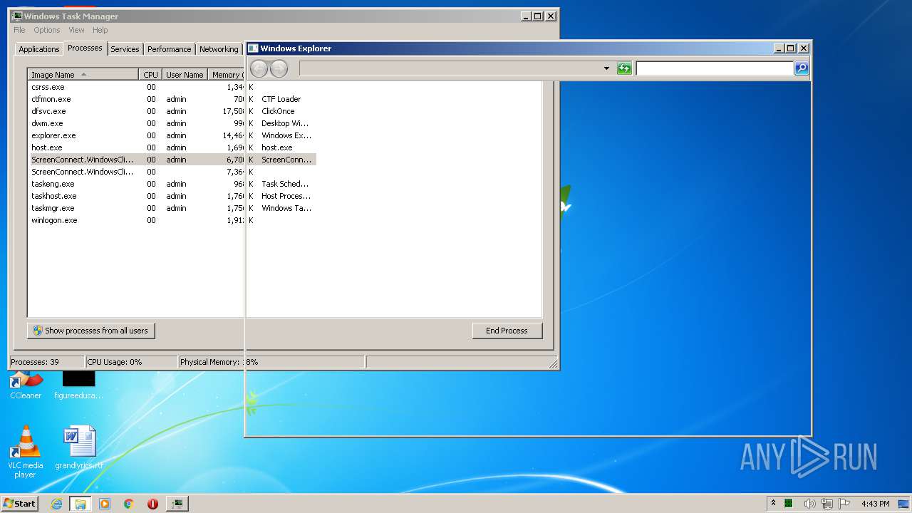Open Task Manager Help menu
912x513 pixels.
click(100, 30)
